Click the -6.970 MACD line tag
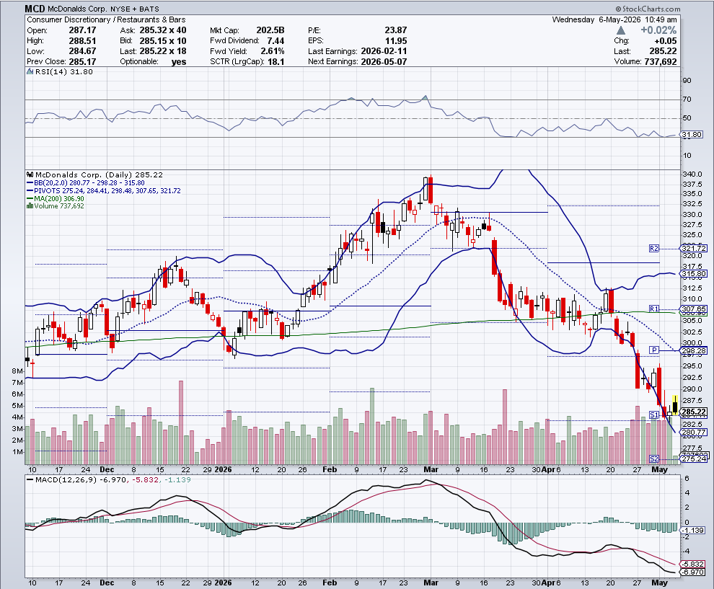Screen dimensions: 714x589 (694, 572)
